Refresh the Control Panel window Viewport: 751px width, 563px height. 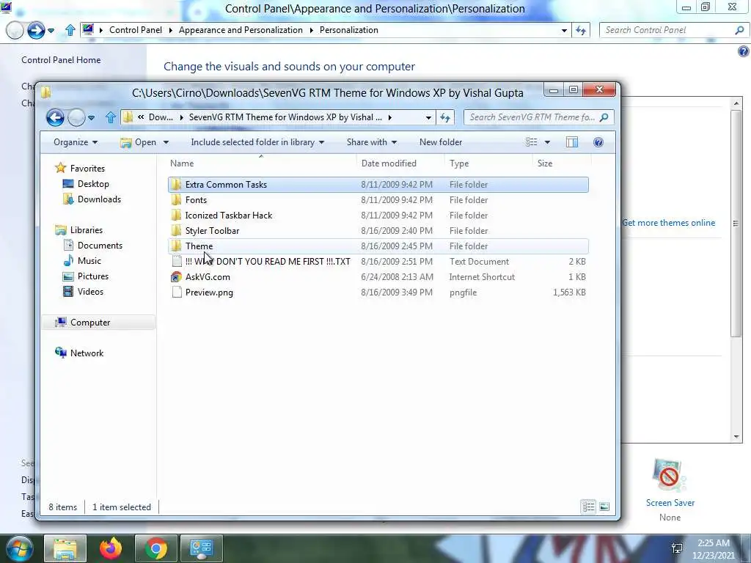581,30
